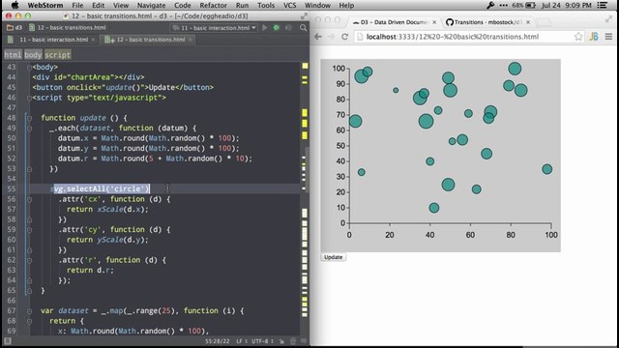Viewport: 619px width, 348px height.
Task: Open the Code menu
Action: point(183,5)
